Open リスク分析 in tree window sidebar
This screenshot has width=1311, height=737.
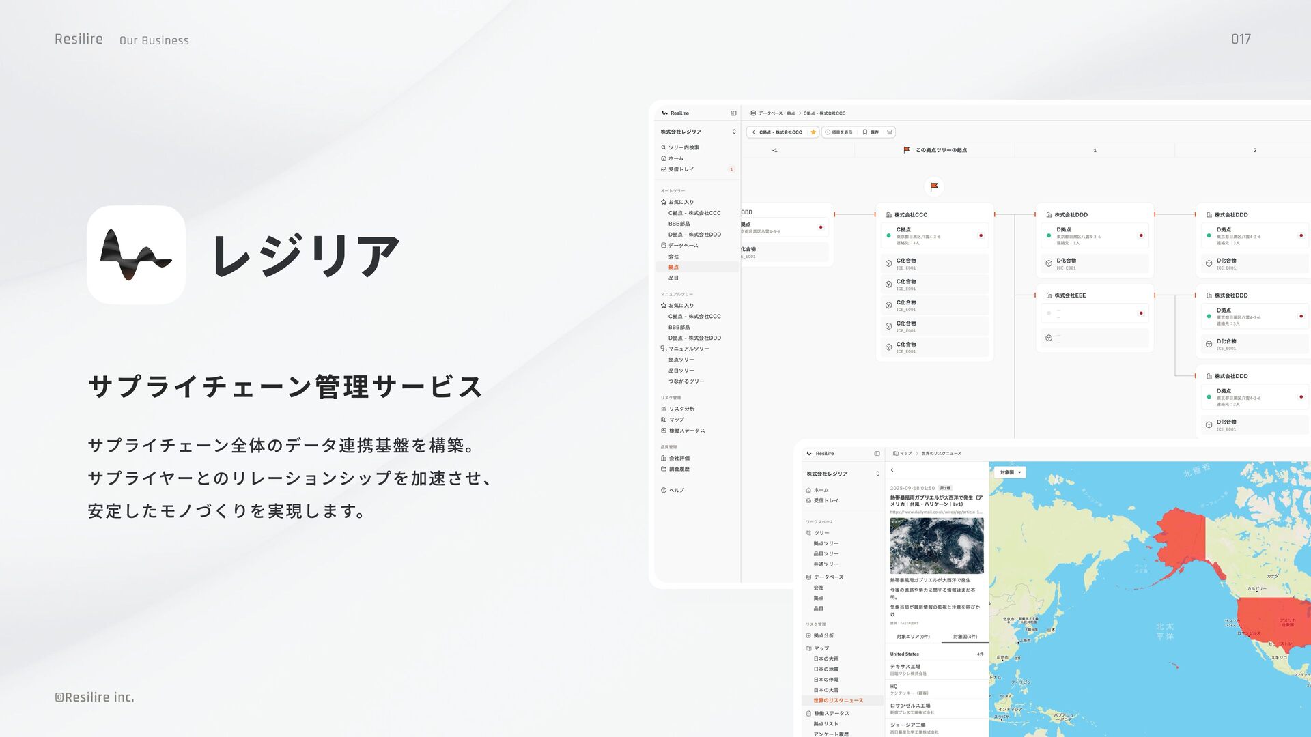677,409
